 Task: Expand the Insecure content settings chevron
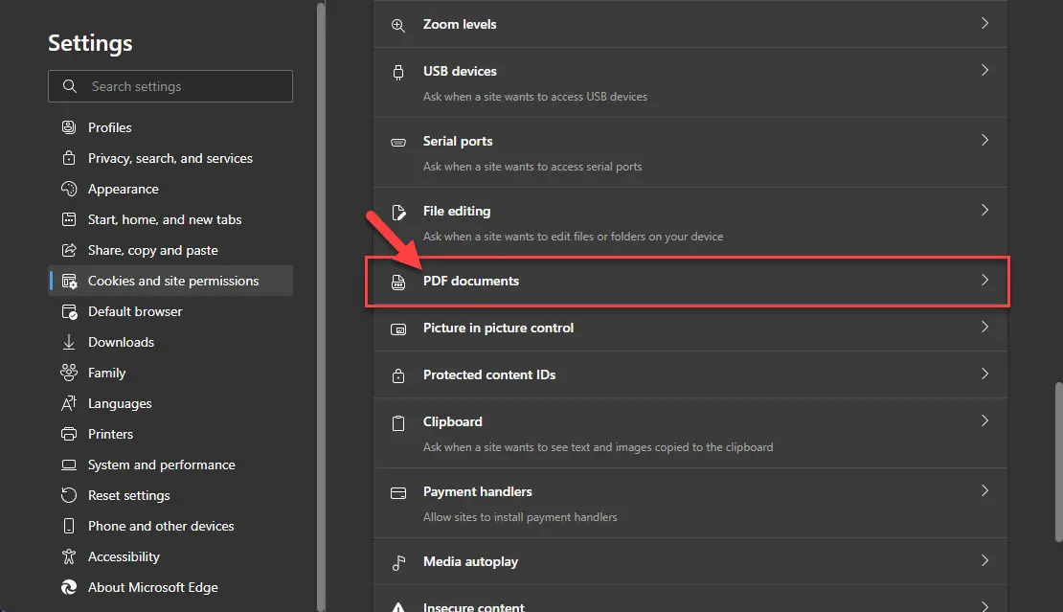[x=984, y=605]
